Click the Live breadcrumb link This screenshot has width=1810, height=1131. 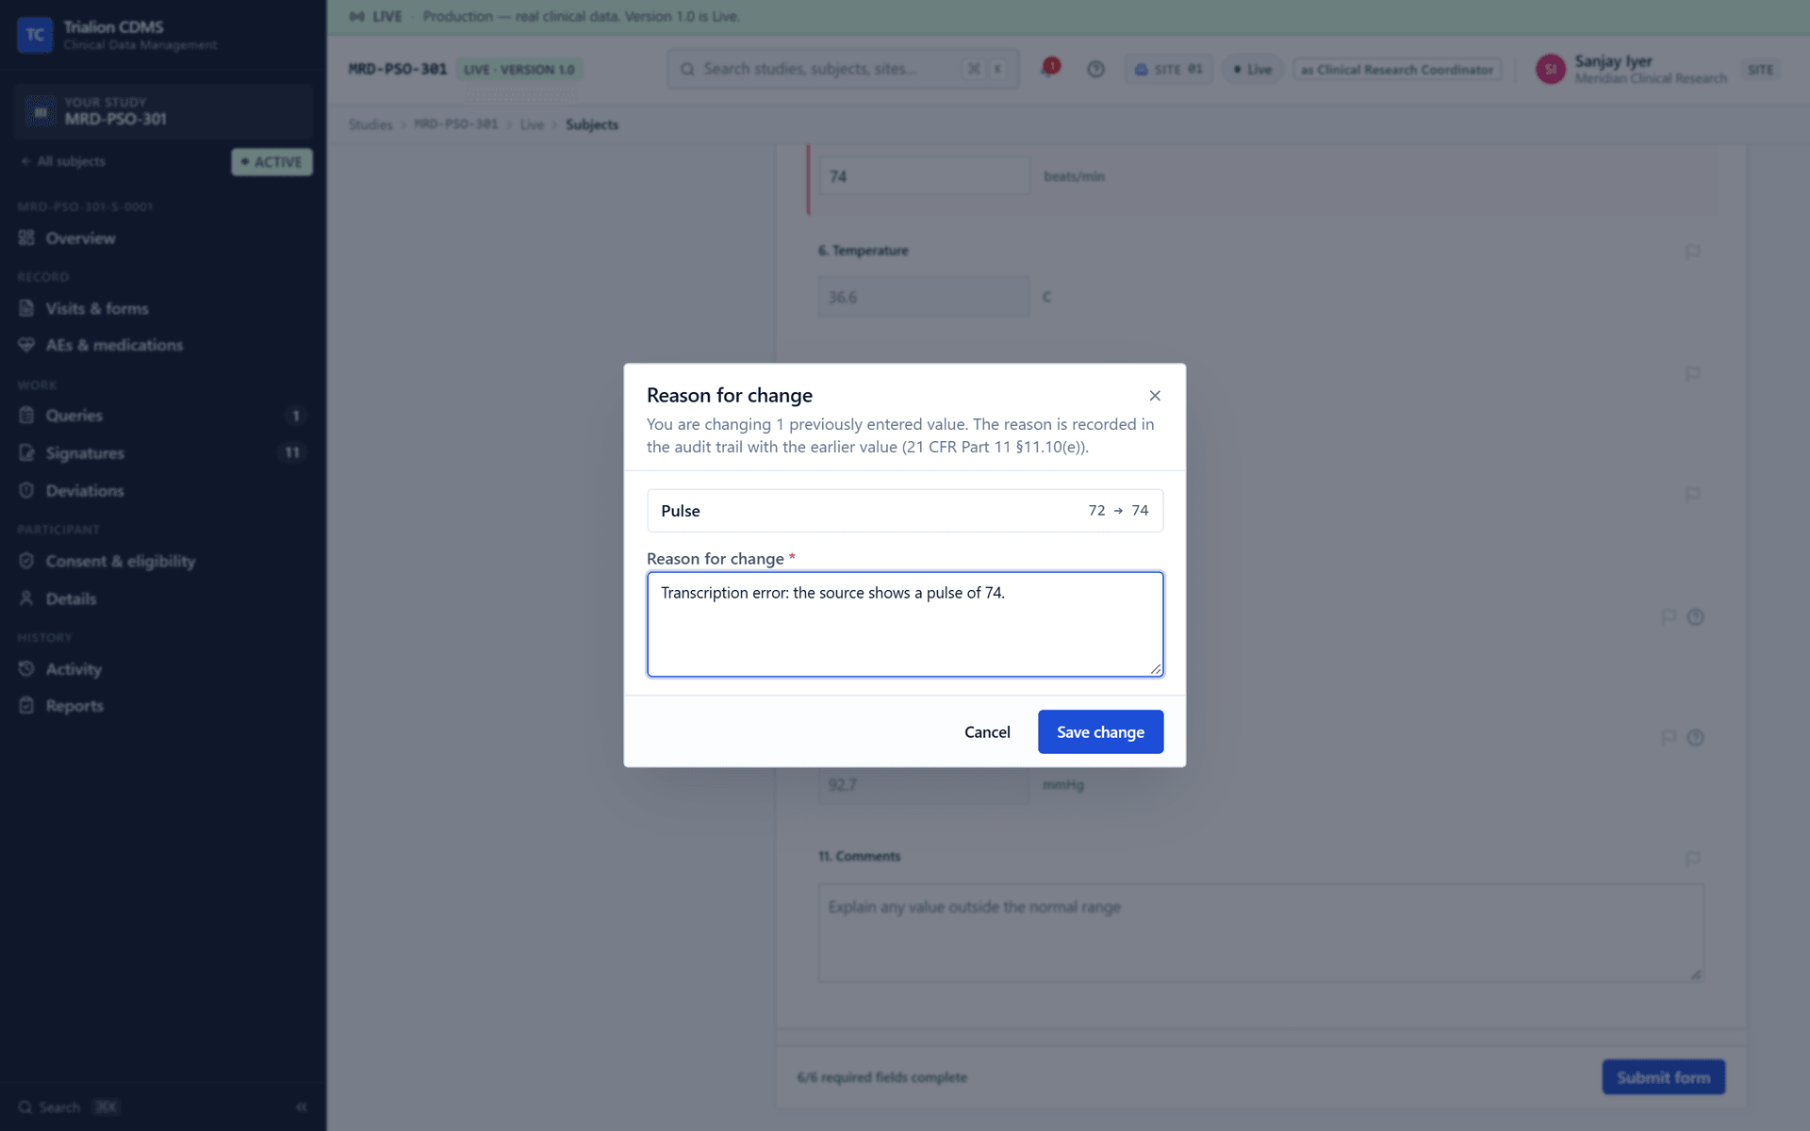[532, 124]
